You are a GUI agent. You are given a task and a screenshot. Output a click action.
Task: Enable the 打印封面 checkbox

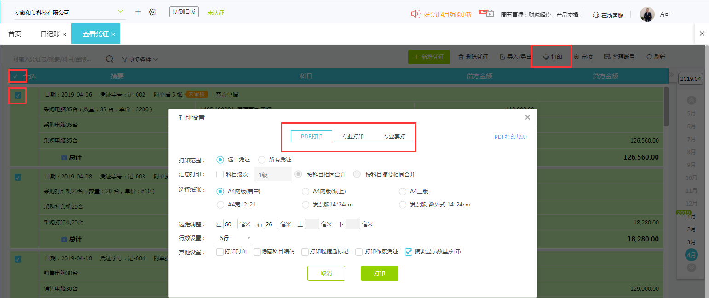tap(220, 252)
